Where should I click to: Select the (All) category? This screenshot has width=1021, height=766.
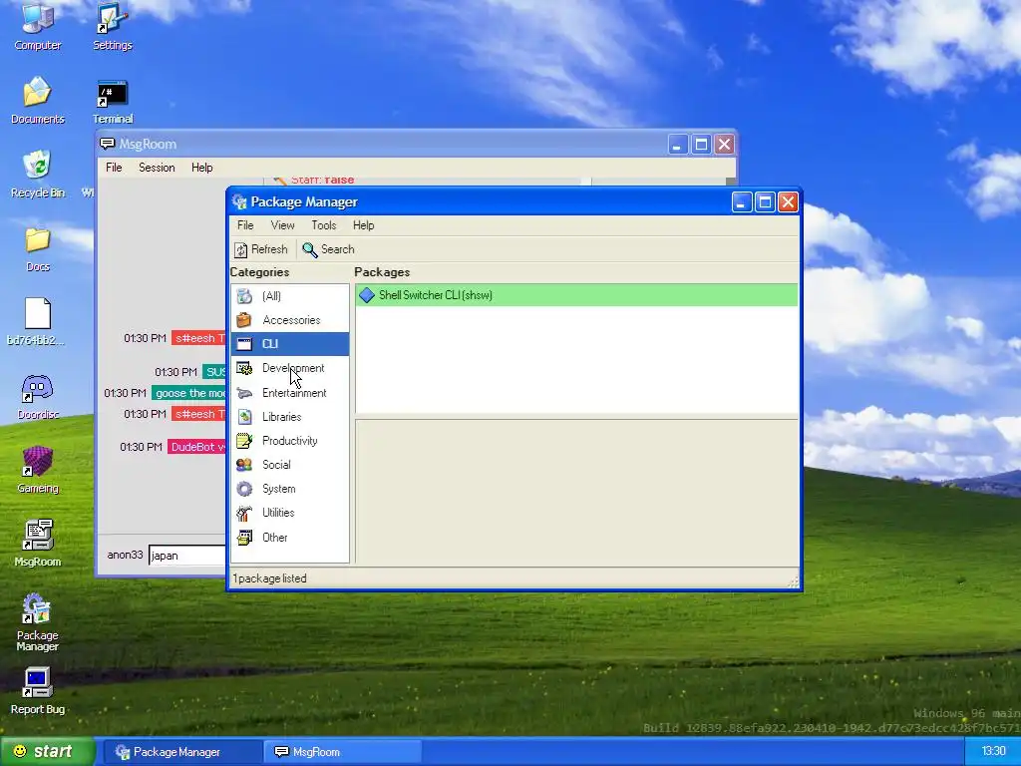point(290,295)
